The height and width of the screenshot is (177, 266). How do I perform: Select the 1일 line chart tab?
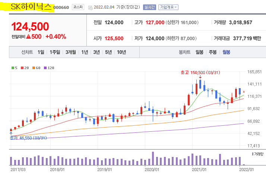pos(41,52)
